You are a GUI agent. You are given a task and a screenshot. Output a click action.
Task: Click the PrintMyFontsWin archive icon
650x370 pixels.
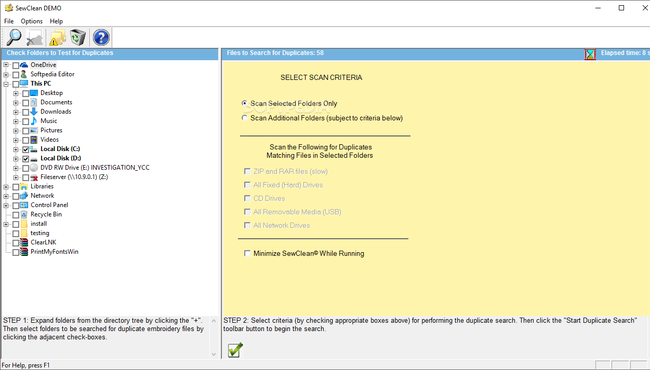24,252
